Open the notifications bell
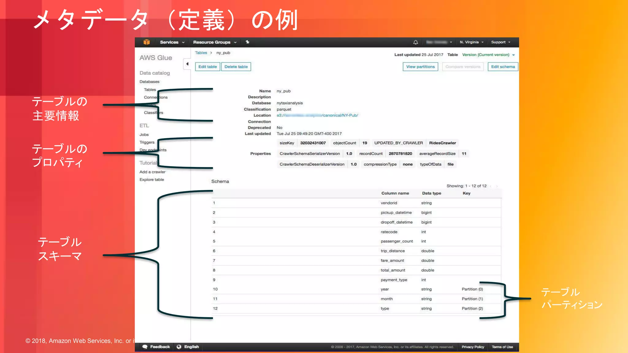Screen dimensions: 628x353 point(415,42)
